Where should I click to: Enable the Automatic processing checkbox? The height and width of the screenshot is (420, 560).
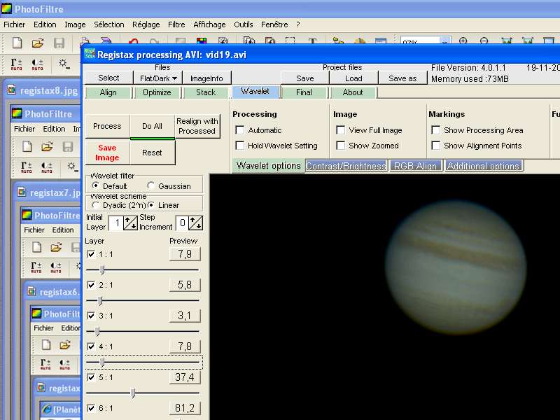[x=240, y=130]
